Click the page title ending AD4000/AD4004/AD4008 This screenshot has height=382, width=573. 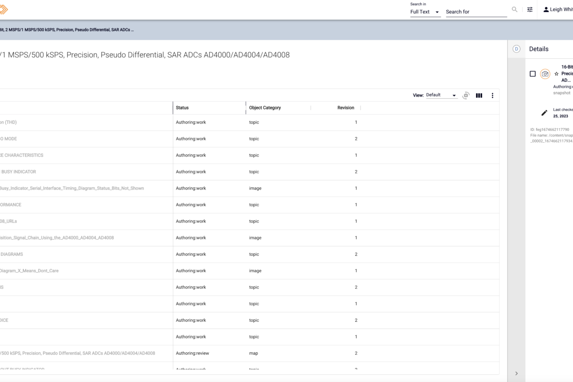click(145, 55)
